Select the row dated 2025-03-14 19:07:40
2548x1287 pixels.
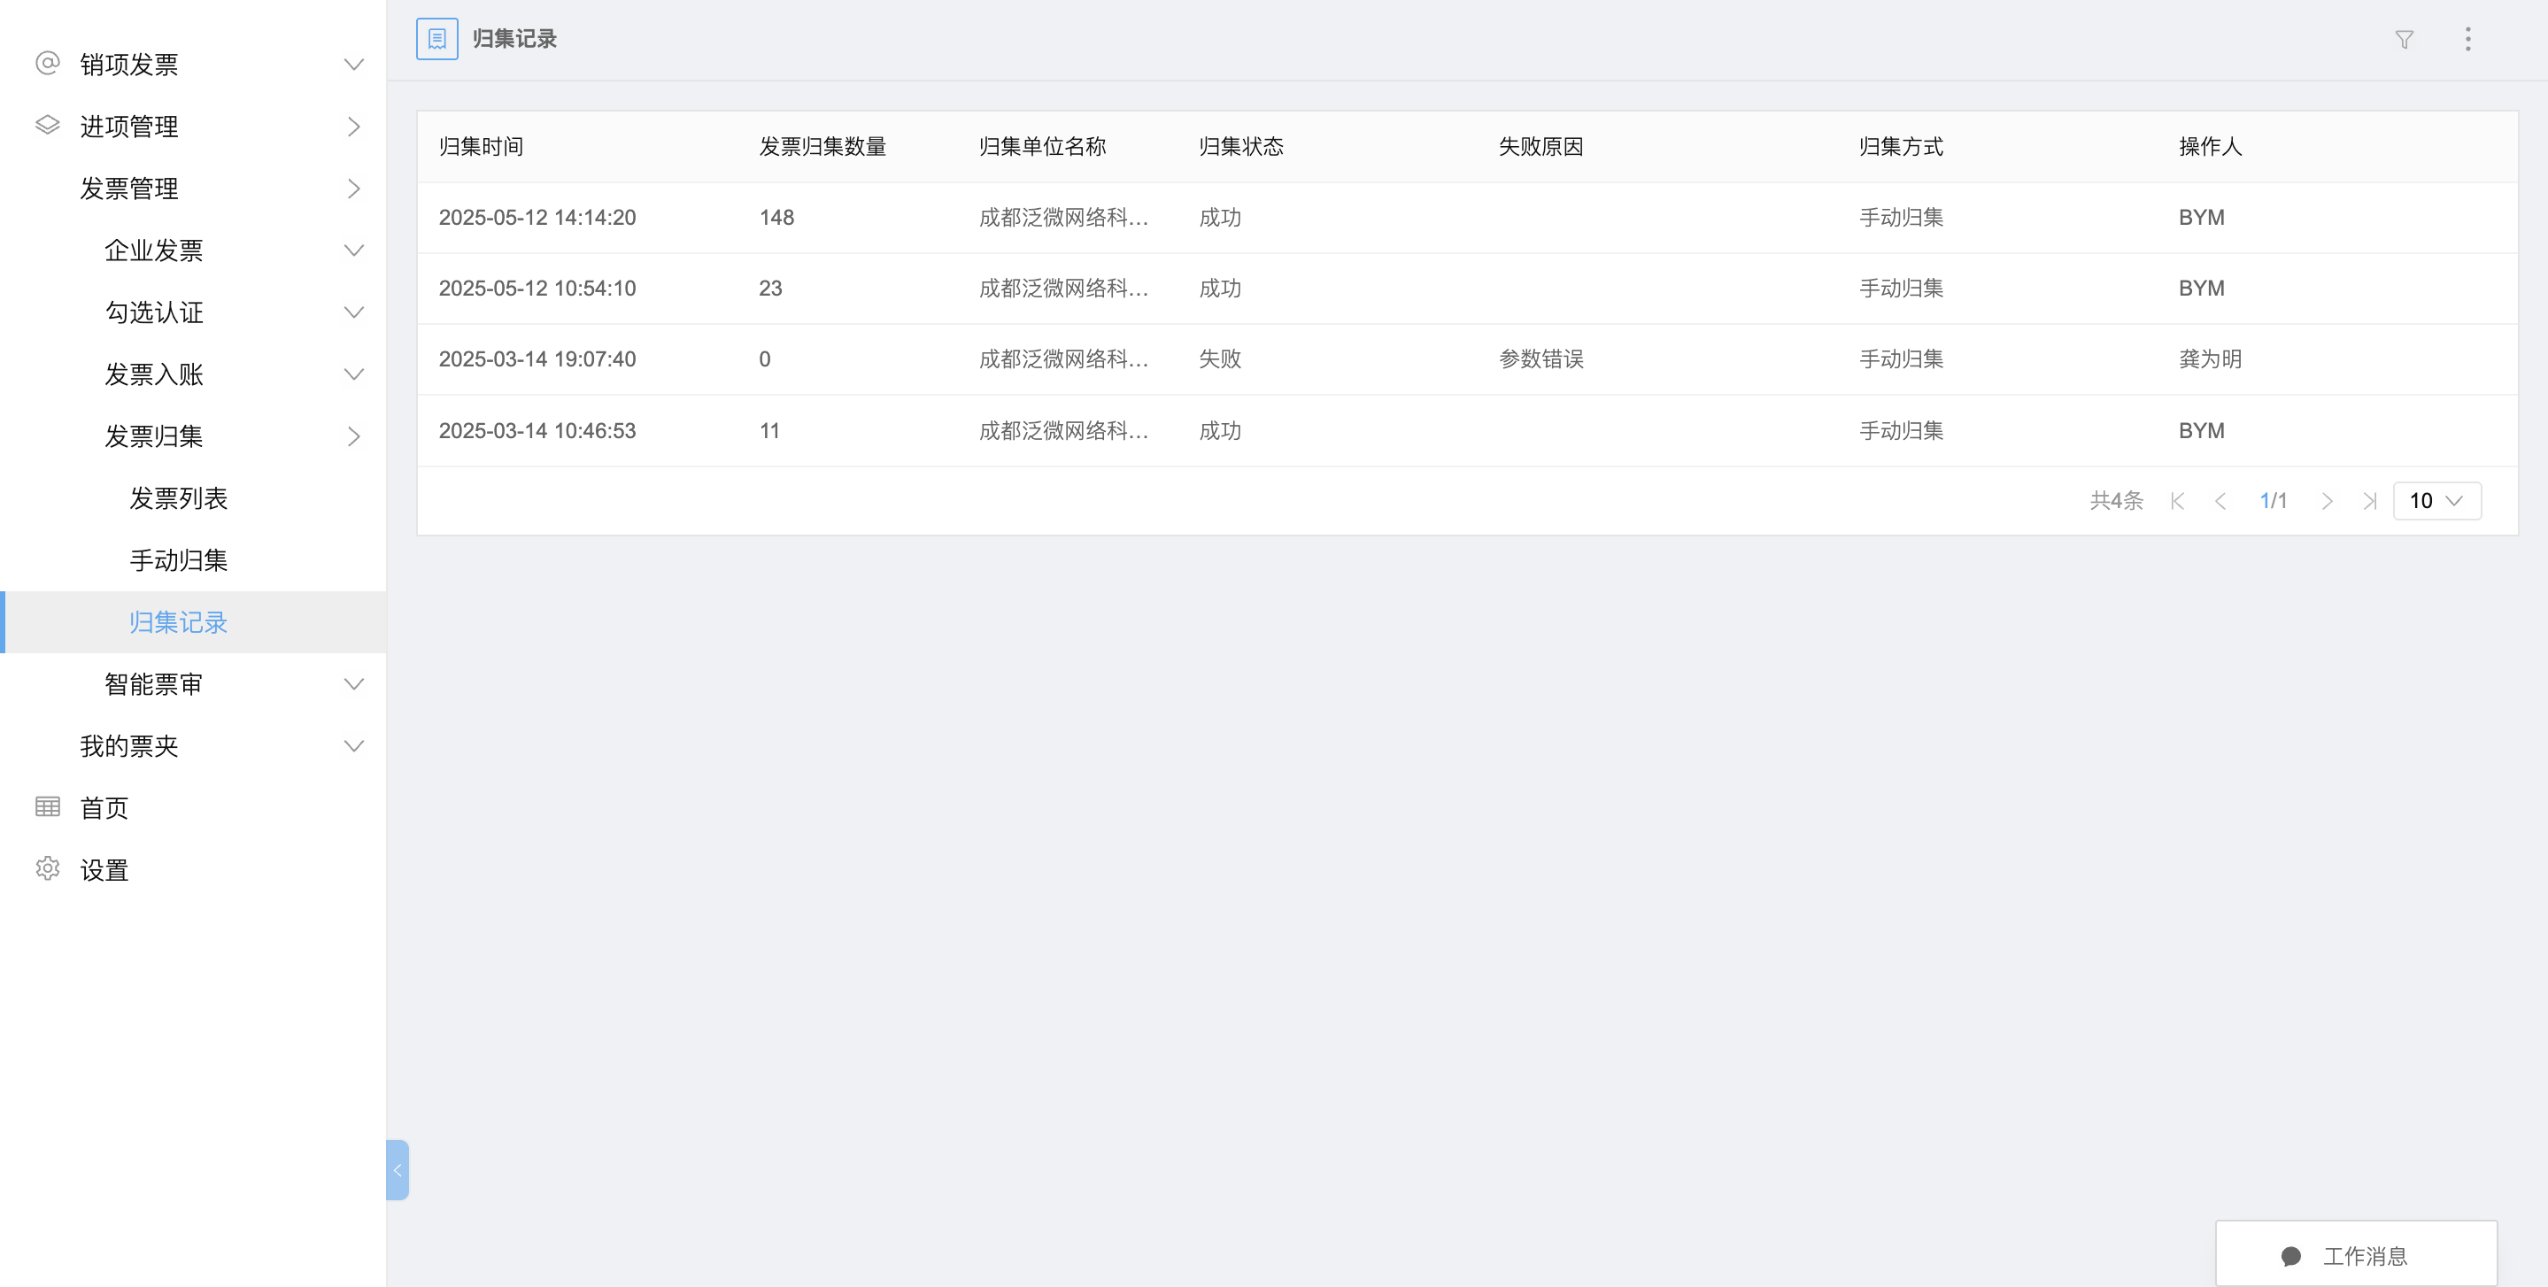point(1467,359)
